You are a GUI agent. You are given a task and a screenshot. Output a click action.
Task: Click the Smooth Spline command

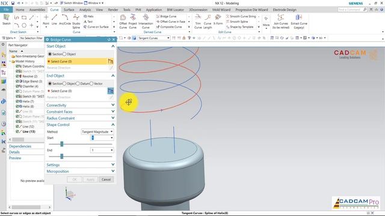(x=236, y=22)
